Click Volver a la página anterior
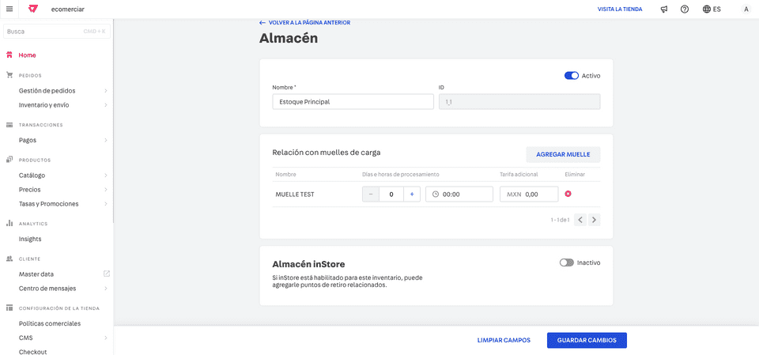 309,23
